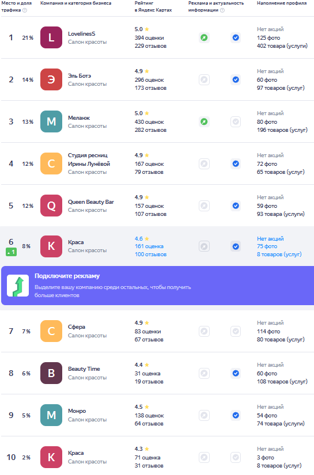Open the teal M avatar of Меланж
The height and width of the screenshot is (475, 314).
51,121
